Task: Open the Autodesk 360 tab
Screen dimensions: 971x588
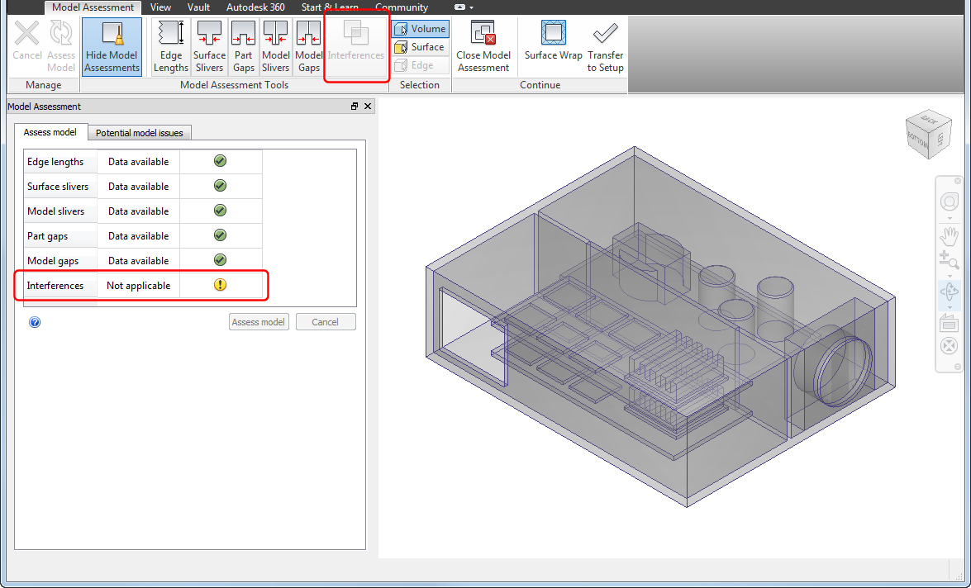Action: tap(255, 7)
